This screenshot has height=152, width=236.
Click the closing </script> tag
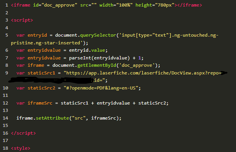[23, 133]
